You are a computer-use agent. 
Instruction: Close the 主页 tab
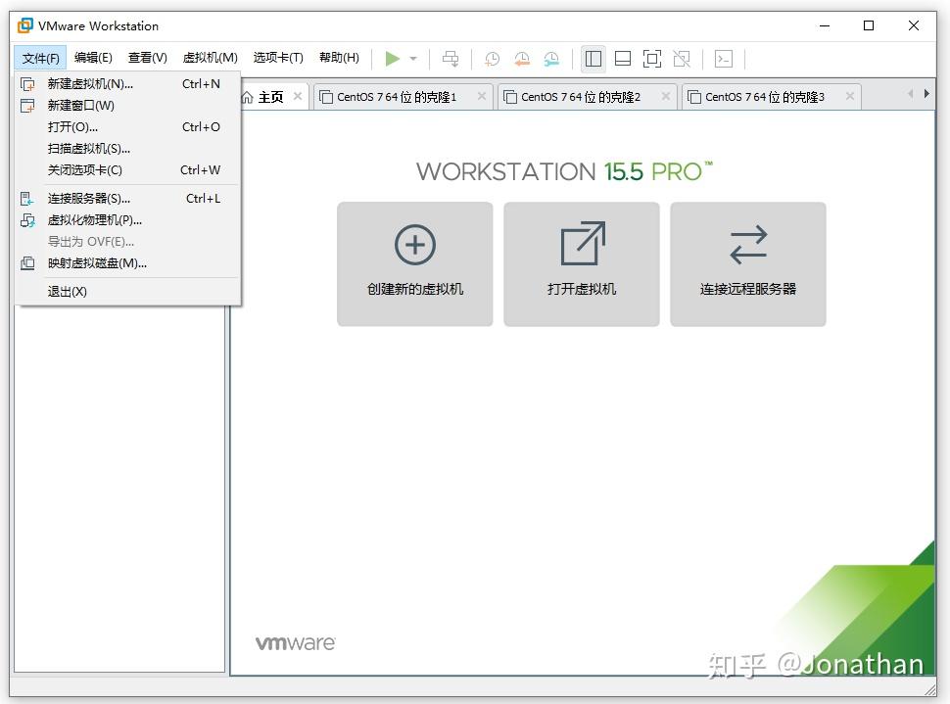tap(298, 96)
